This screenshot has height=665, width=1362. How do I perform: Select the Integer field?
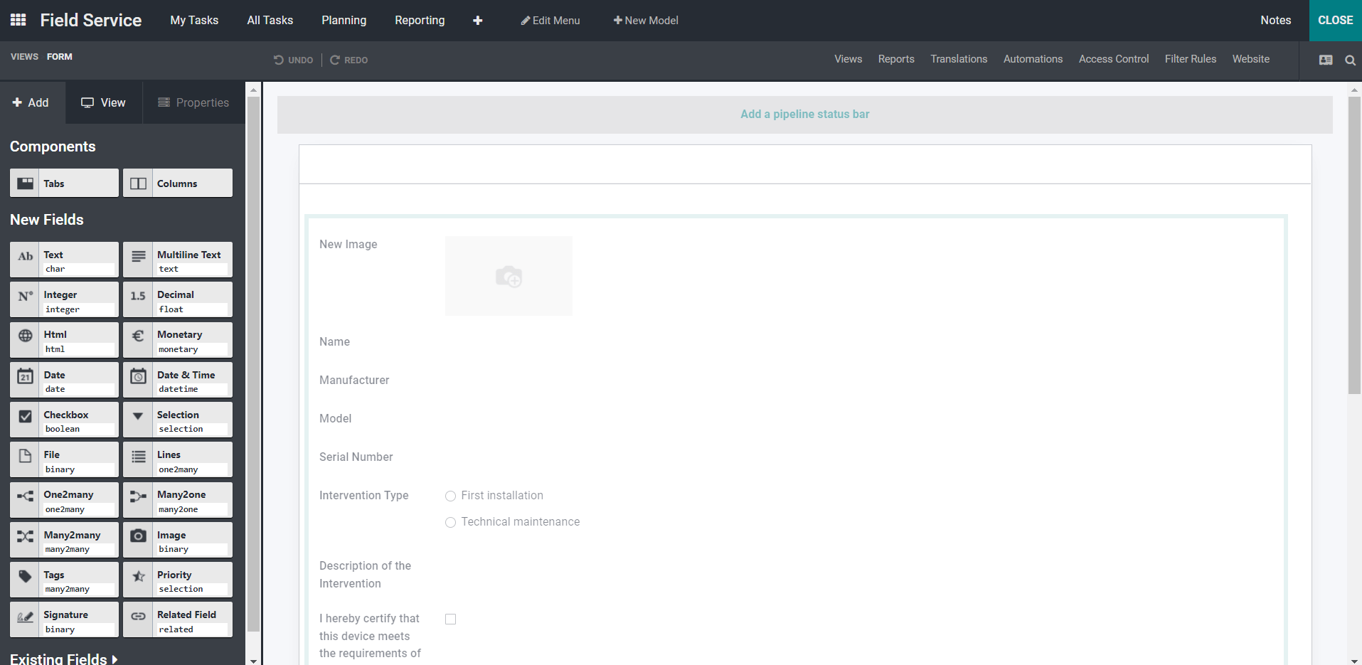click(64, 300)
